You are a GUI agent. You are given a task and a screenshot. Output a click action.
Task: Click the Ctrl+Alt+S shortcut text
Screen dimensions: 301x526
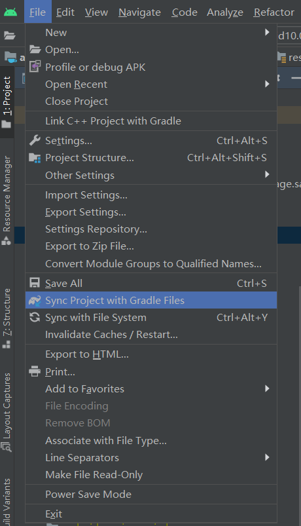[241, 141]
